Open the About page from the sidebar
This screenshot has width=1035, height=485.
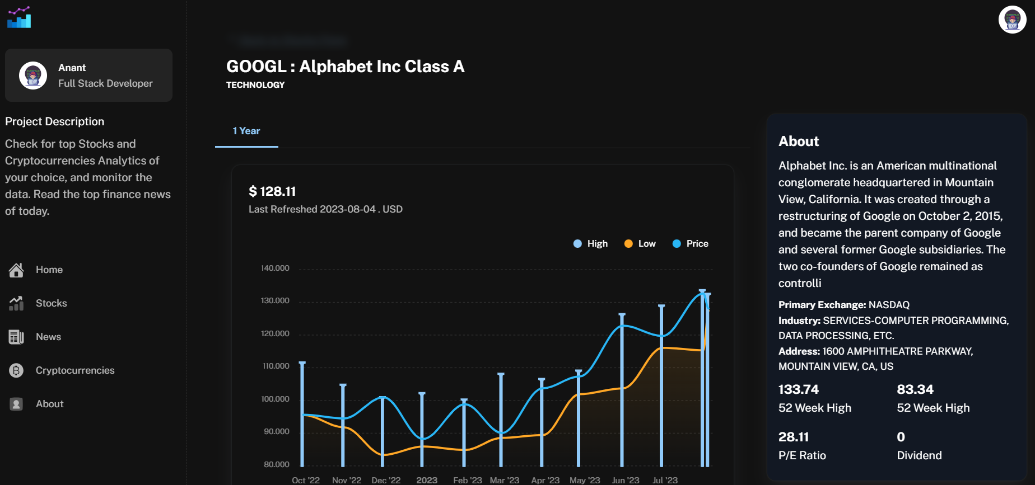[x=50, y=404]
